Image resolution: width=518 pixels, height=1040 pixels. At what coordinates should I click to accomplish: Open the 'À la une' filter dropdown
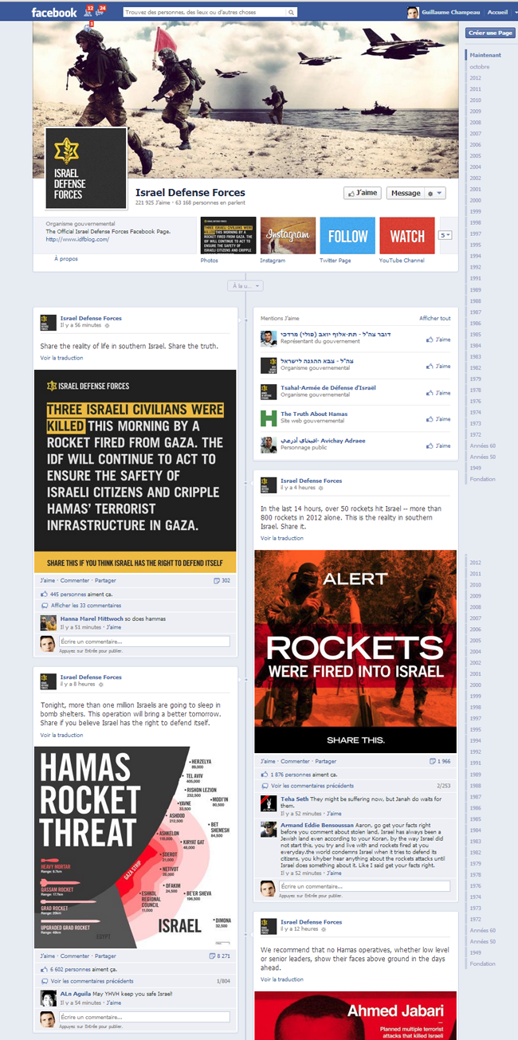point(245,285)
